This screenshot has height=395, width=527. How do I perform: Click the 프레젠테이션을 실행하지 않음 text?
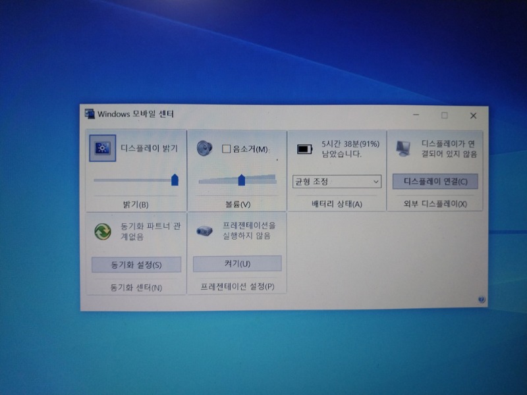tap(249, 230)
